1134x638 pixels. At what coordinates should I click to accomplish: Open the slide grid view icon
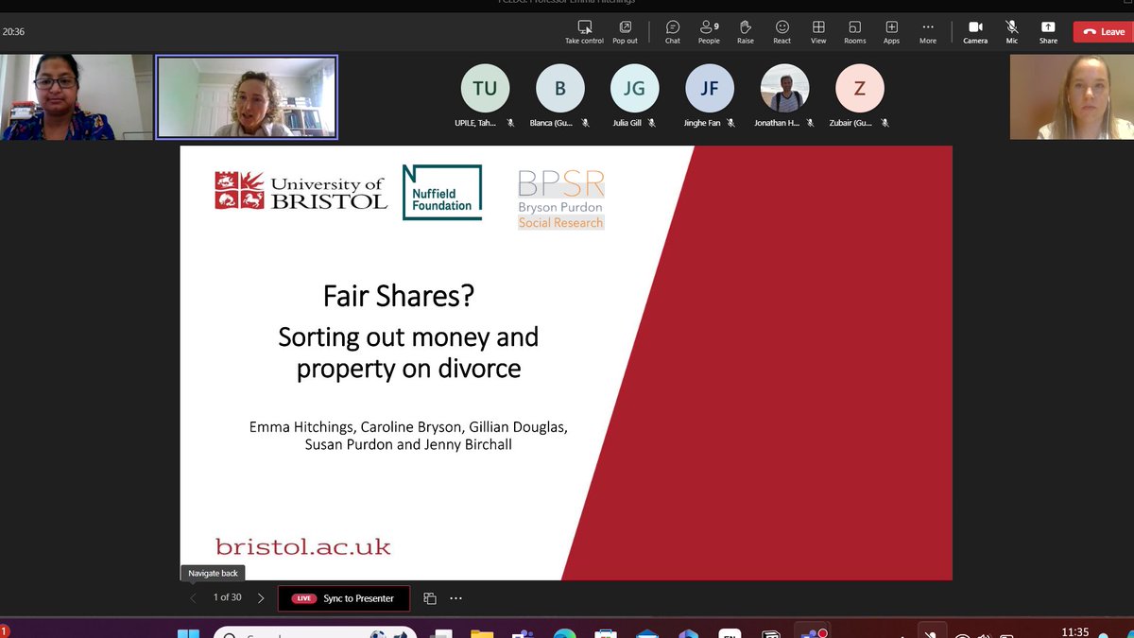tap(430, 598)
